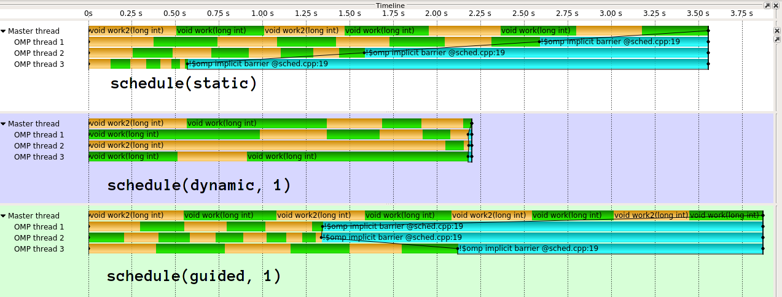Viewport: 782px width, 297px height.
Task: Click the 1.00 s tick on time ruler
Action: (262, 13)
